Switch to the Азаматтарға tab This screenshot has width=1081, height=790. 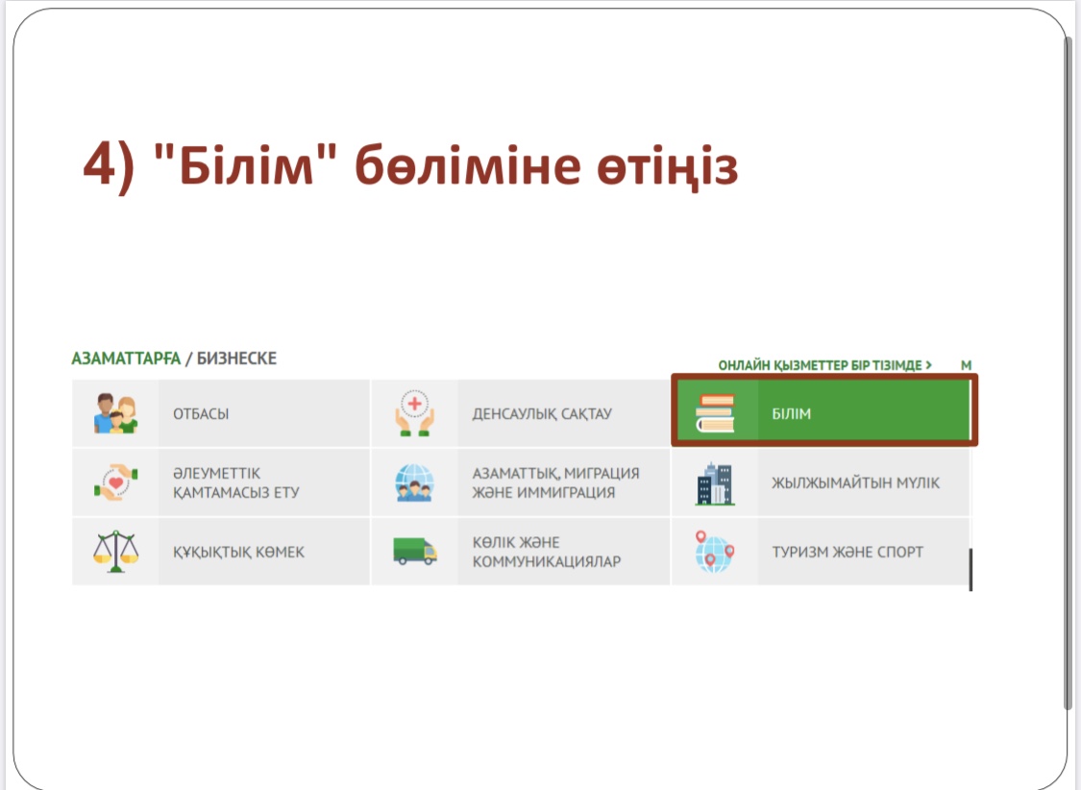[x=126, y=358]
